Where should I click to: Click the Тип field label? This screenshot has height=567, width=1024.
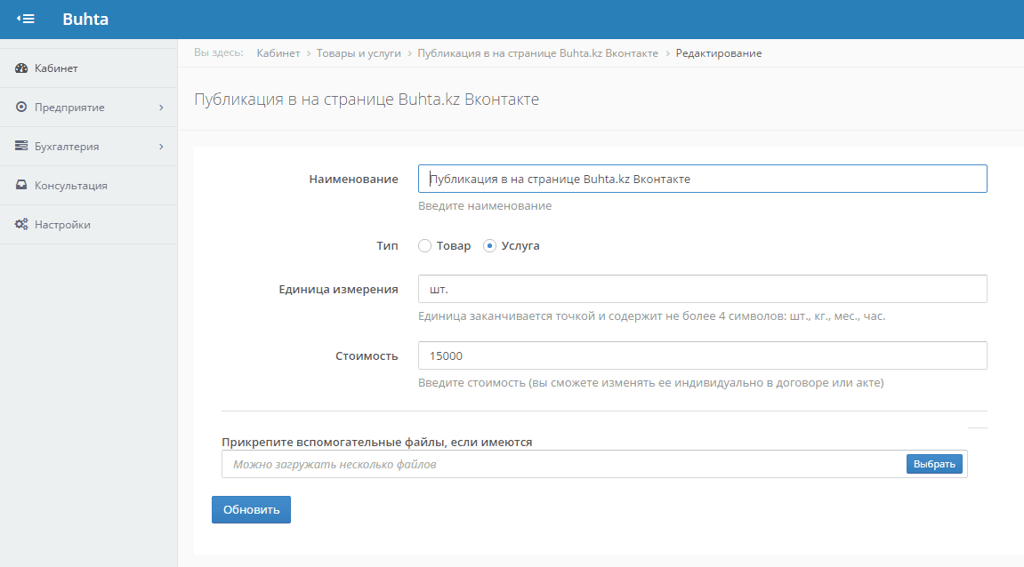point(387,246)
